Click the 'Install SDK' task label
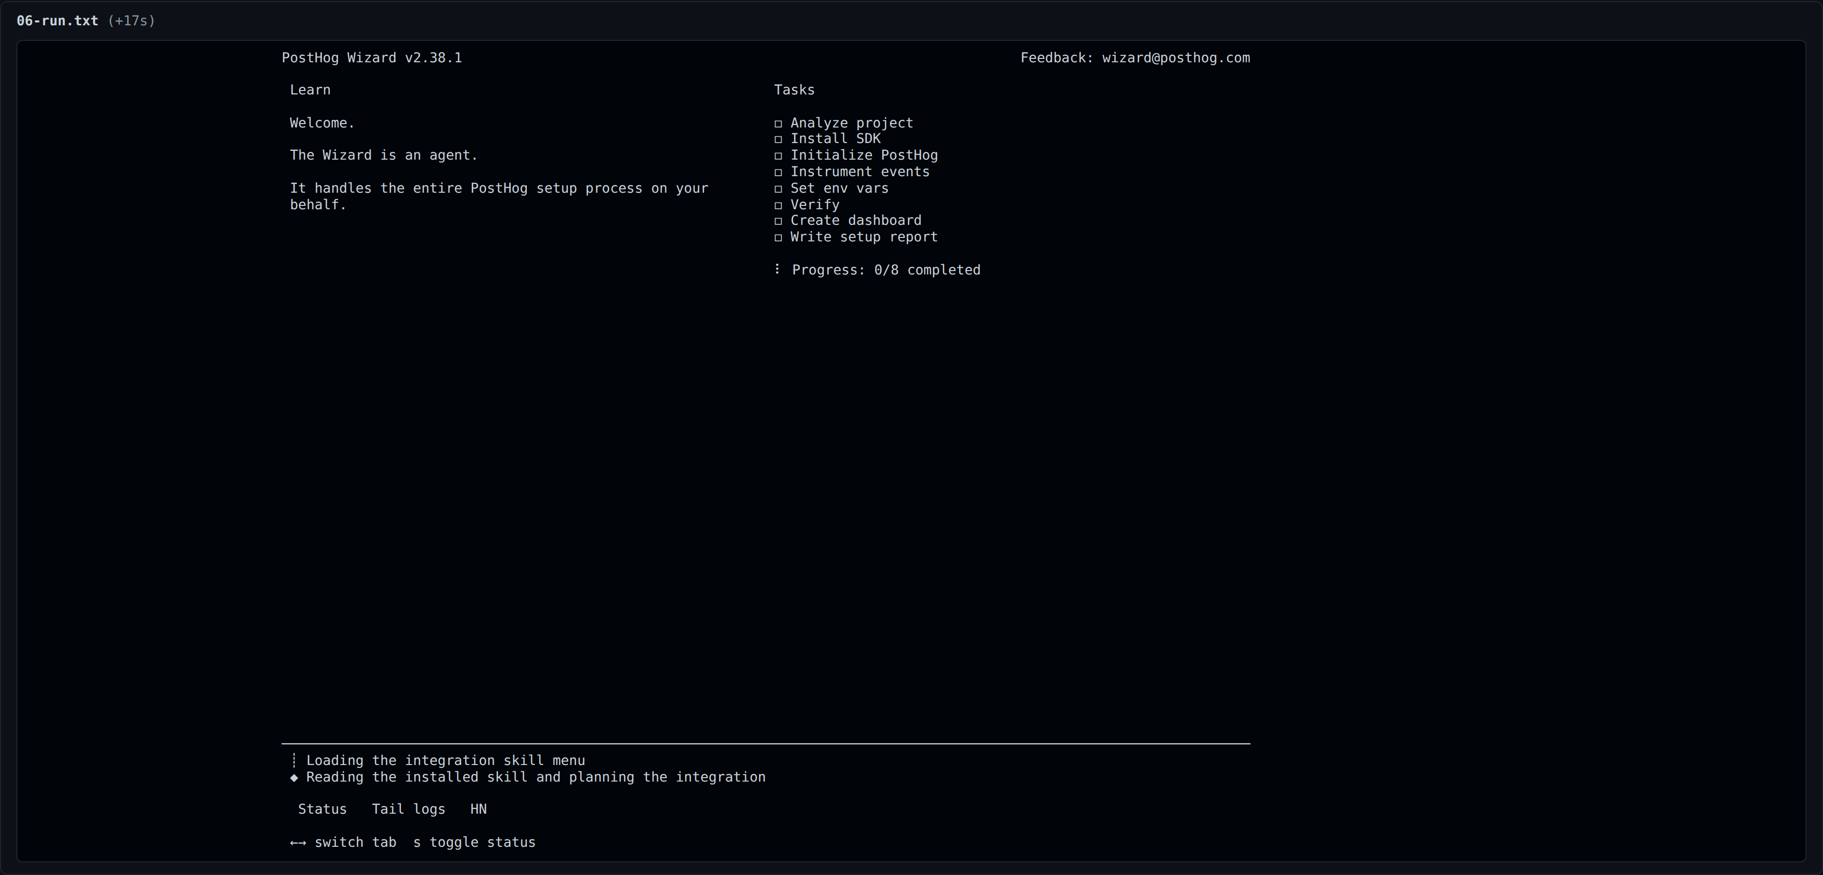 [x=835, y=139]
